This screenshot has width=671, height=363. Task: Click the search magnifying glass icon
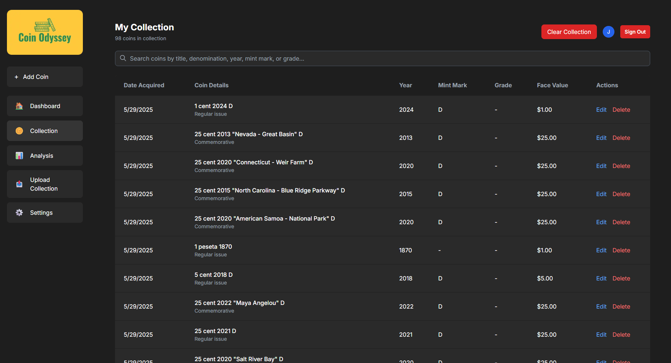(123, 58)
